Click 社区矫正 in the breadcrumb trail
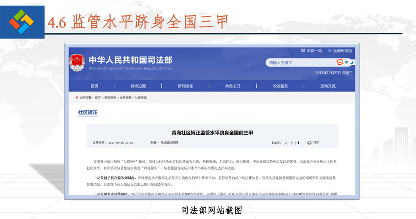This screenshot has height=219, width=416. 141,98
